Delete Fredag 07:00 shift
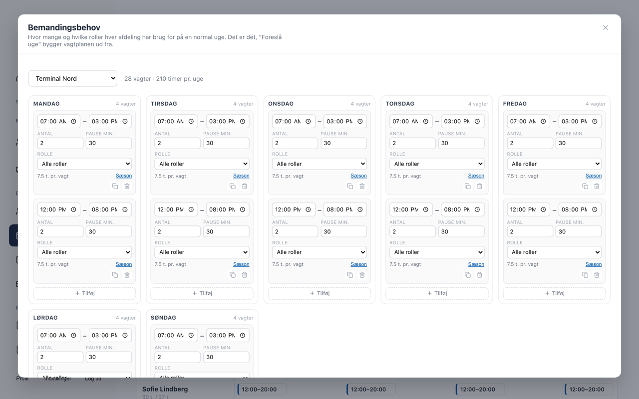 pos(597,186)
